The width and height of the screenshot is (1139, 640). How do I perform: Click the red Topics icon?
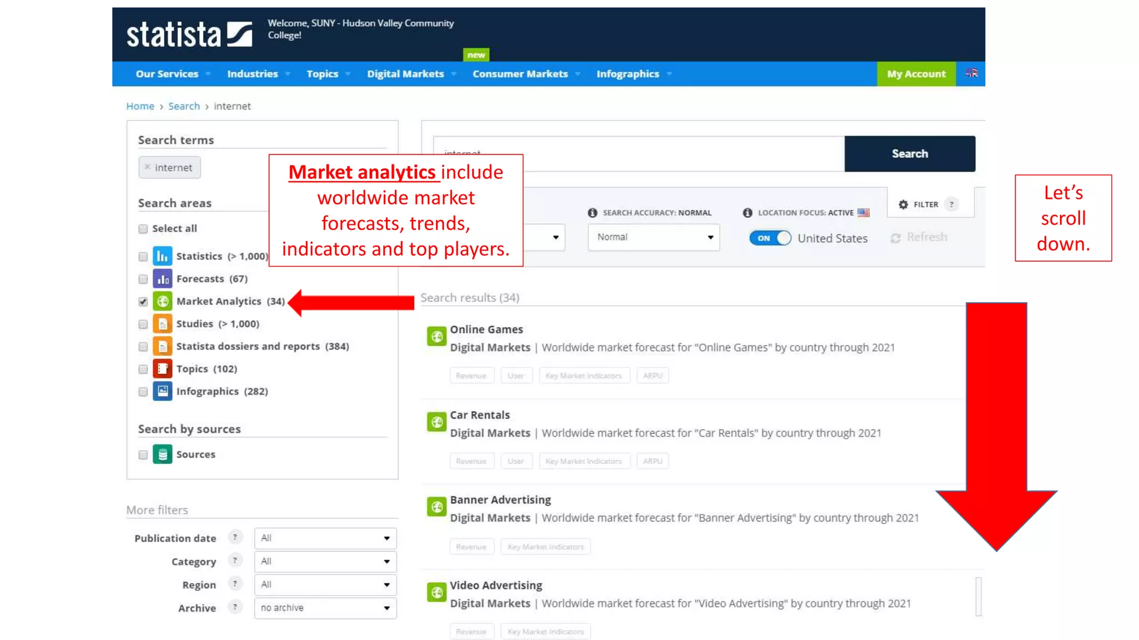click(162, 369)
